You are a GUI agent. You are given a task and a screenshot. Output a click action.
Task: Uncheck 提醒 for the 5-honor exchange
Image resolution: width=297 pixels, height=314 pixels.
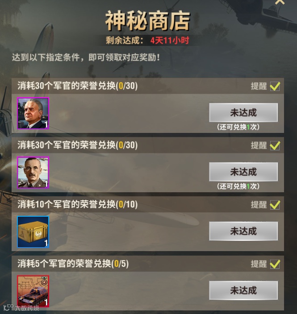[x=275, y=264]
